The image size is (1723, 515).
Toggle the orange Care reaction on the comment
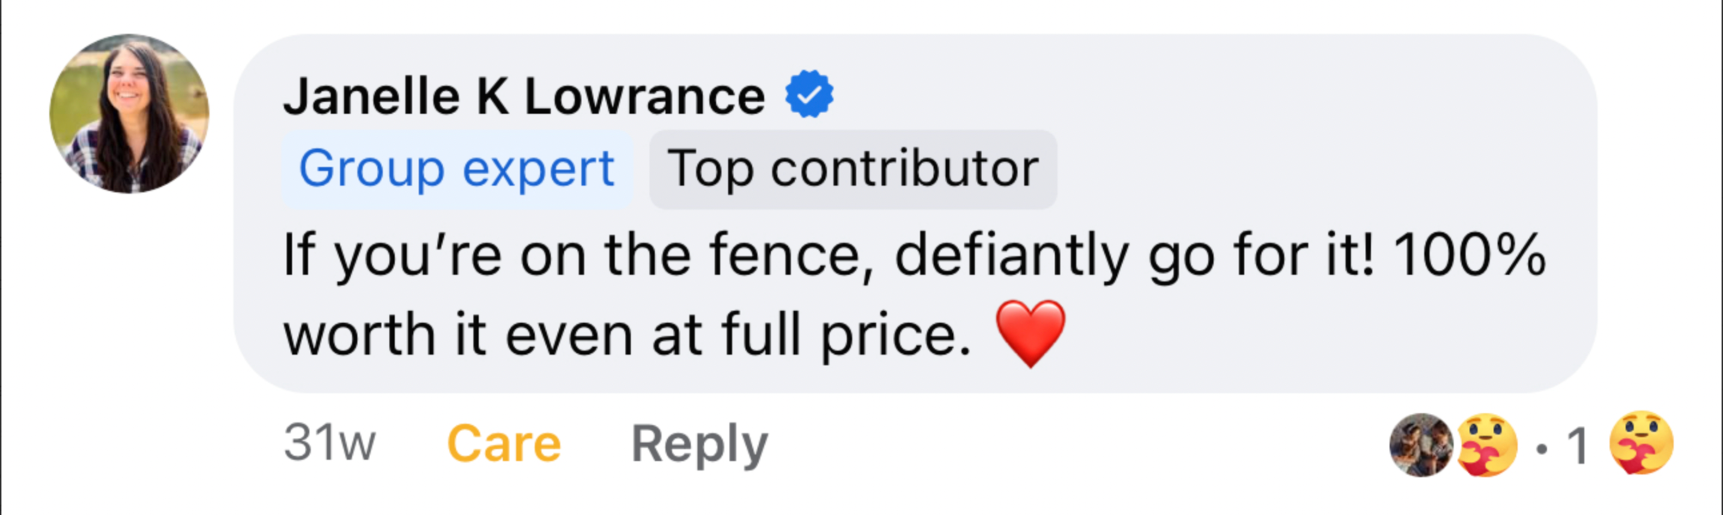pyautogui.click(x=503, y=444)
